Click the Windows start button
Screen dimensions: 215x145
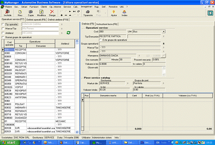pyautogui.click(x=10, y=142)
